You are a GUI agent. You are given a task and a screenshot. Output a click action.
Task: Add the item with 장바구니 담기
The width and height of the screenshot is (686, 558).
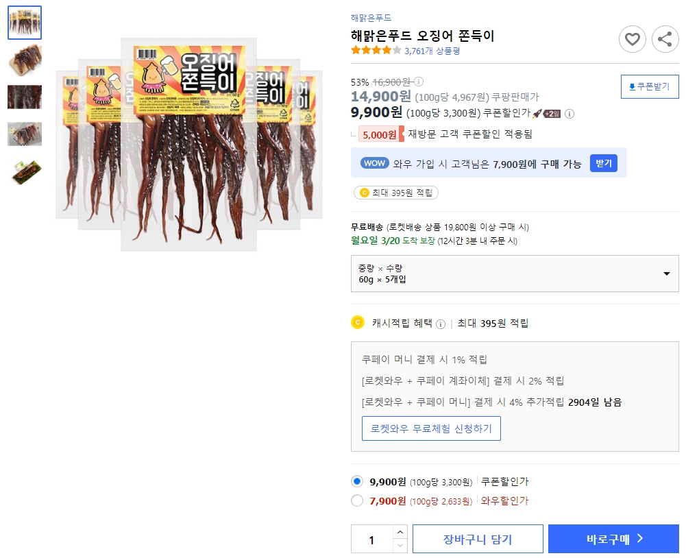(x=478, y=539)
